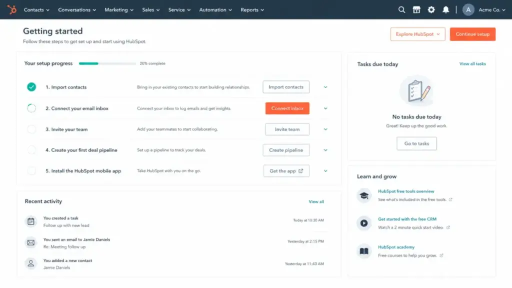This screenshot has height=288, width=512.
Task: Click the Connect inbox button
Action: pos(287,108)
